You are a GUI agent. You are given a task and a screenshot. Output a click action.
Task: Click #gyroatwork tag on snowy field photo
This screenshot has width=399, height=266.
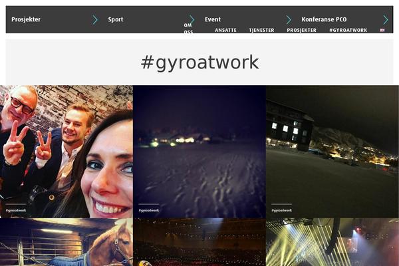pos(149,210)
